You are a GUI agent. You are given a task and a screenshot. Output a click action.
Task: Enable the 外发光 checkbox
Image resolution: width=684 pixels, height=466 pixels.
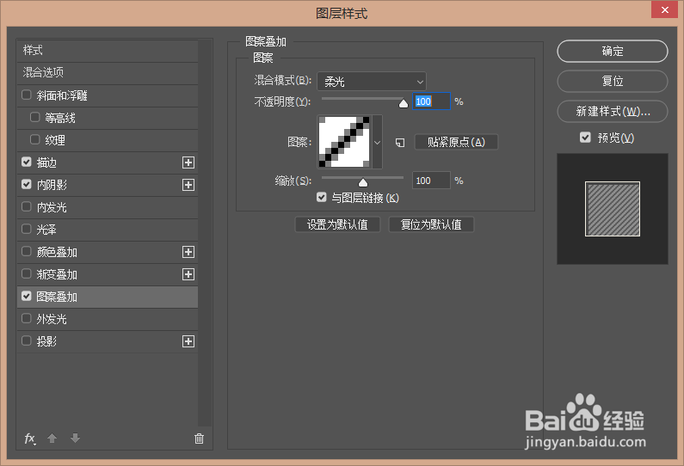coord(27,319)
